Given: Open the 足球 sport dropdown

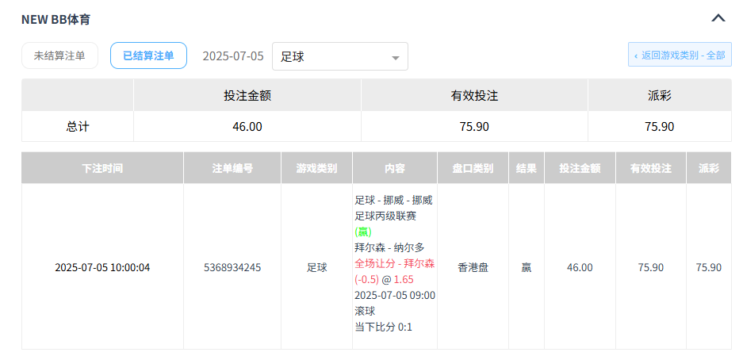Looking at the screenshot, I should (339, 56).
